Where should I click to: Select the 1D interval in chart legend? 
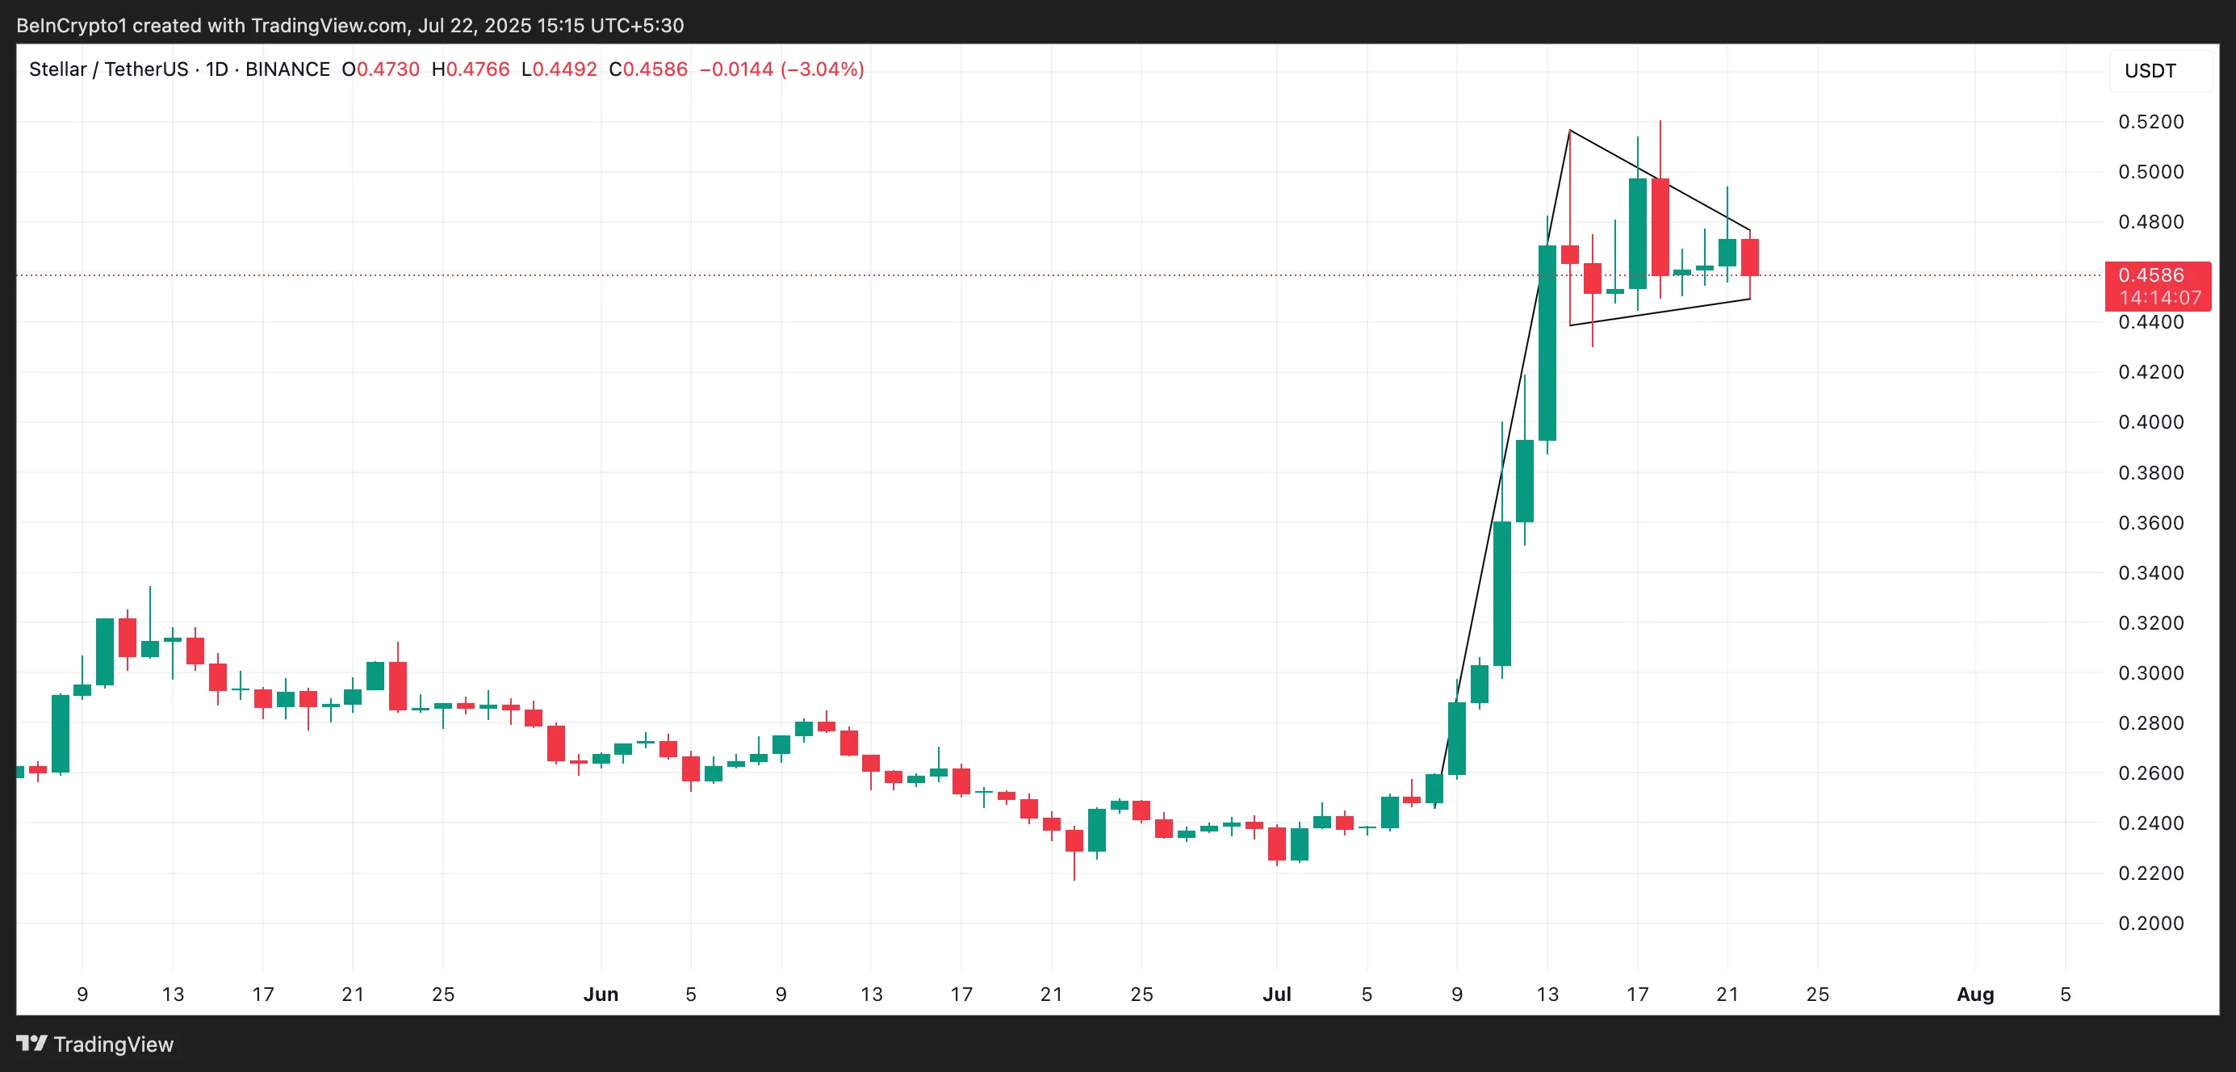pyautogui.click(x=217, y=69)
